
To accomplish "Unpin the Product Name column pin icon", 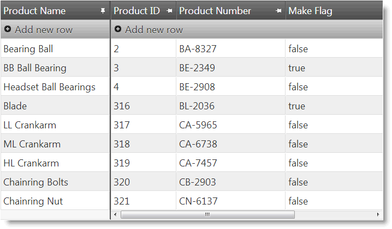I will pos(103,11).
